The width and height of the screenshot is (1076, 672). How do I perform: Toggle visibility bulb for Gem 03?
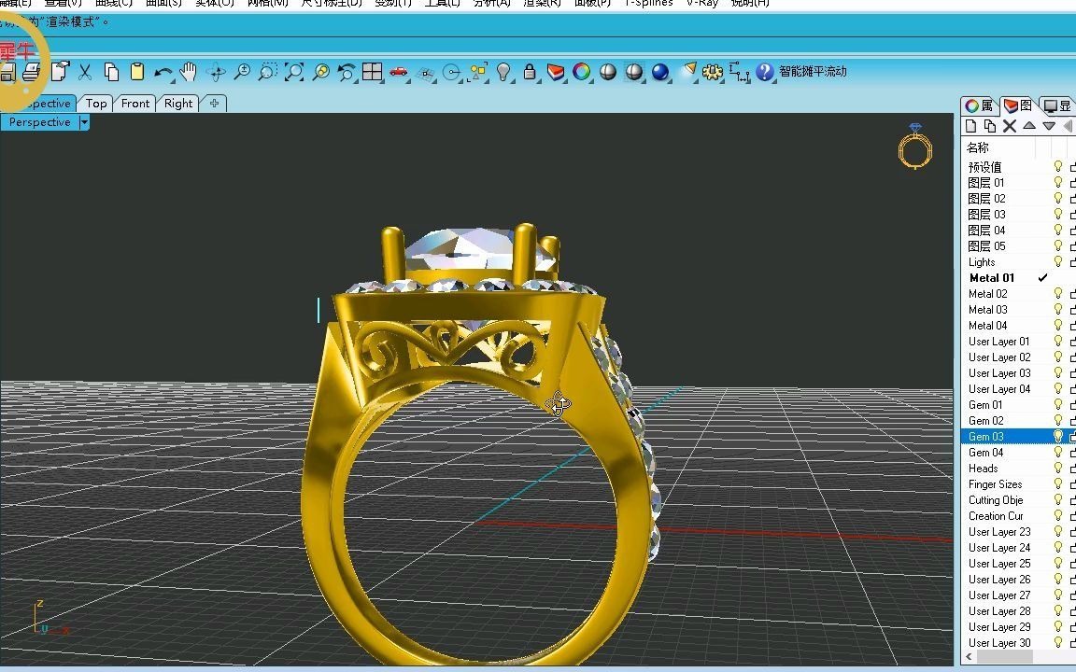tap(1058, 436)
